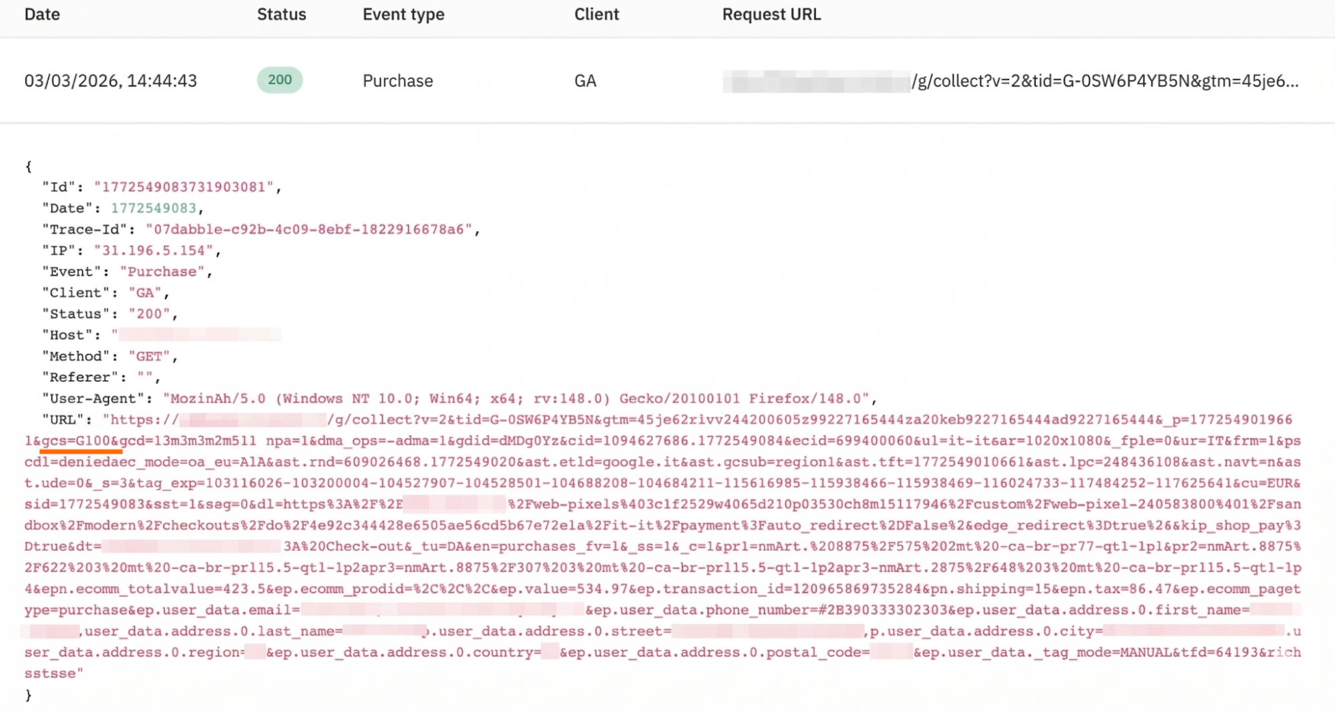Select the Purchase event type cell
The width and height of the screenshot is (1335, 713).
398,81
